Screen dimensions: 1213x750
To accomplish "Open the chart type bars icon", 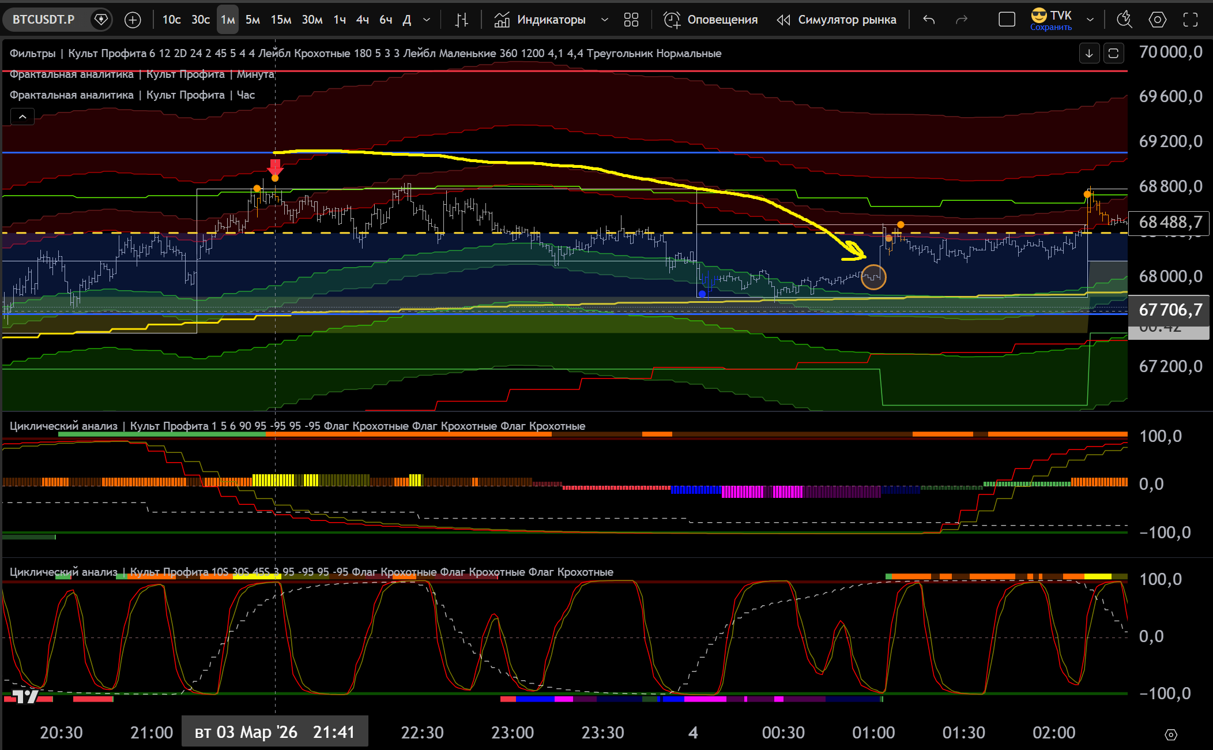I will (x=461, y=20).
